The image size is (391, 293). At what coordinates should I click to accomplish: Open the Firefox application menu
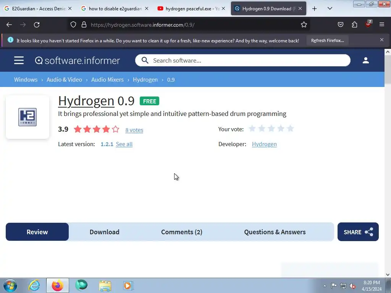tap(382, 24)
